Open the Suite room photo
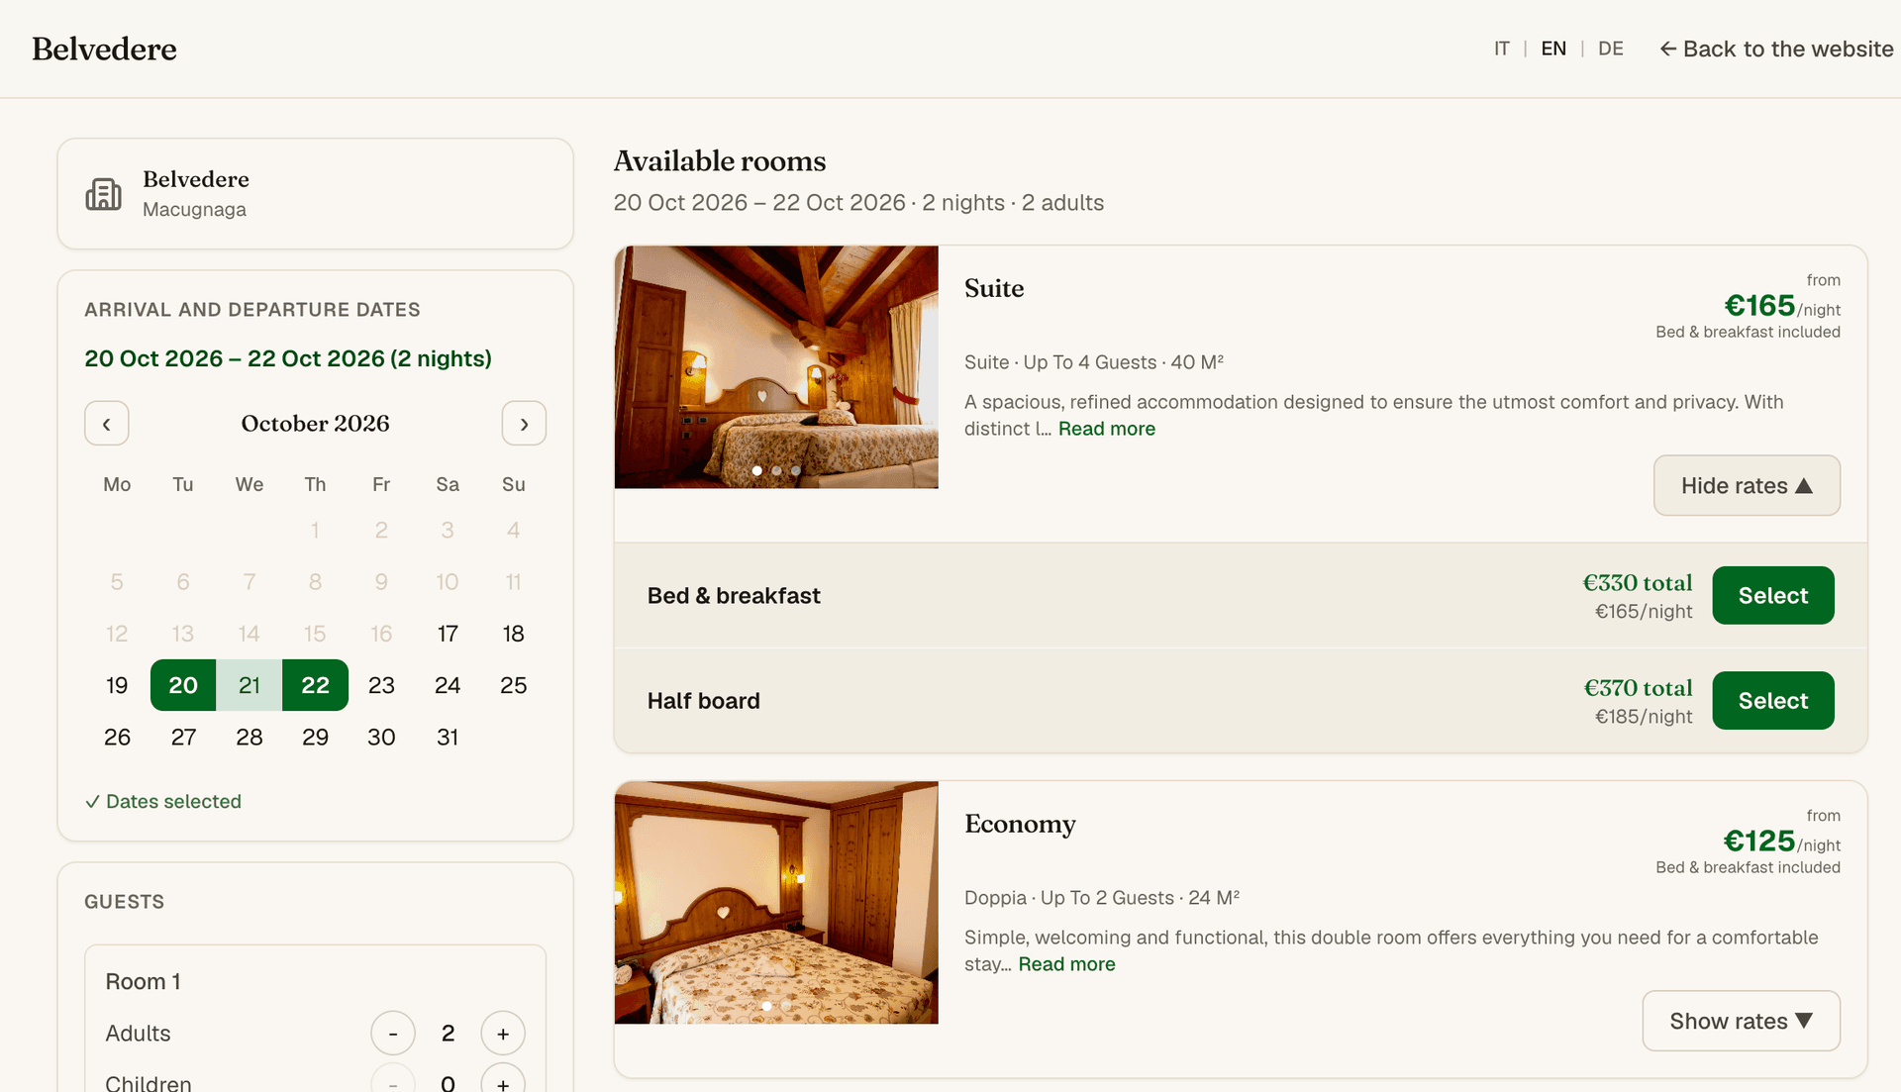The image size is (1901, 1092). click(x=776, y=366)
